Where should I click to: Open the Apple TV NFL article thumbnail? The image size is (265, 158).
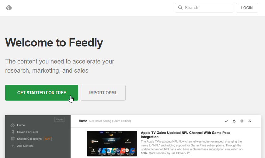(x=112, y=143)
